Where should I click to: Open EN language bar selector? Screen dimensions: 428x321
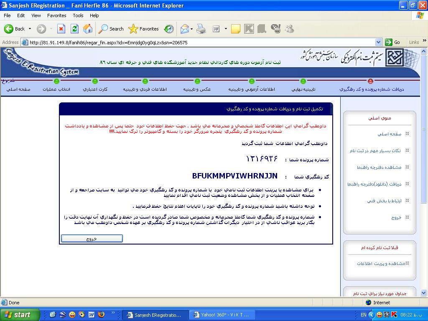pos(363,315)
